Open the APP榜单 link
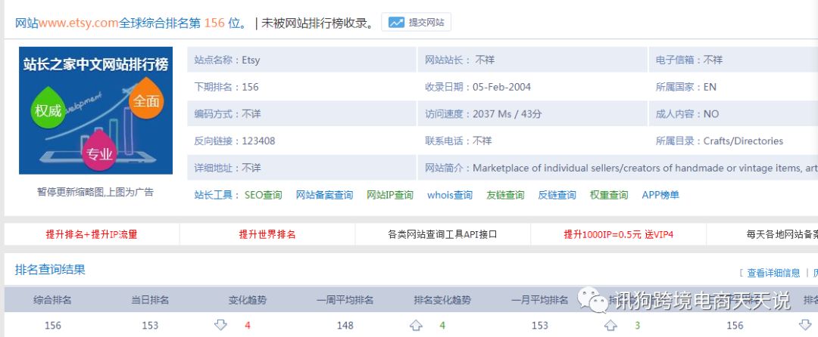 660,195
